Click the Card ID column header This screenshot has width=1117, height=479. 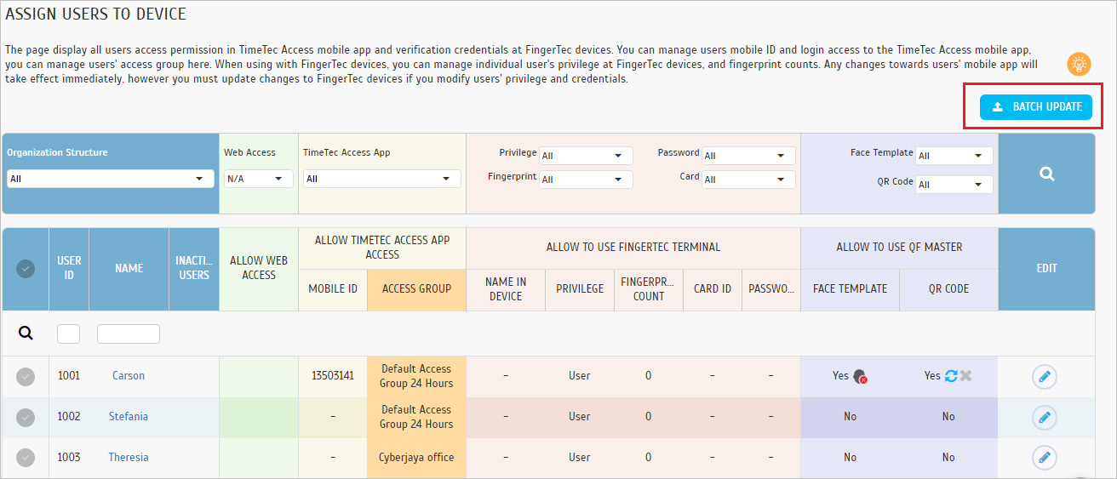tap(713, 289)
